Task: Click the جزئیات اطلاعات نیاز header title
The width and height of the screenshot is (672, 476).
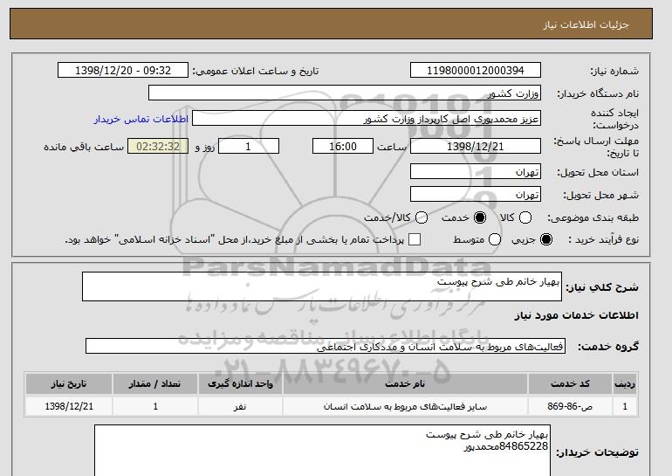Action: 586,24
